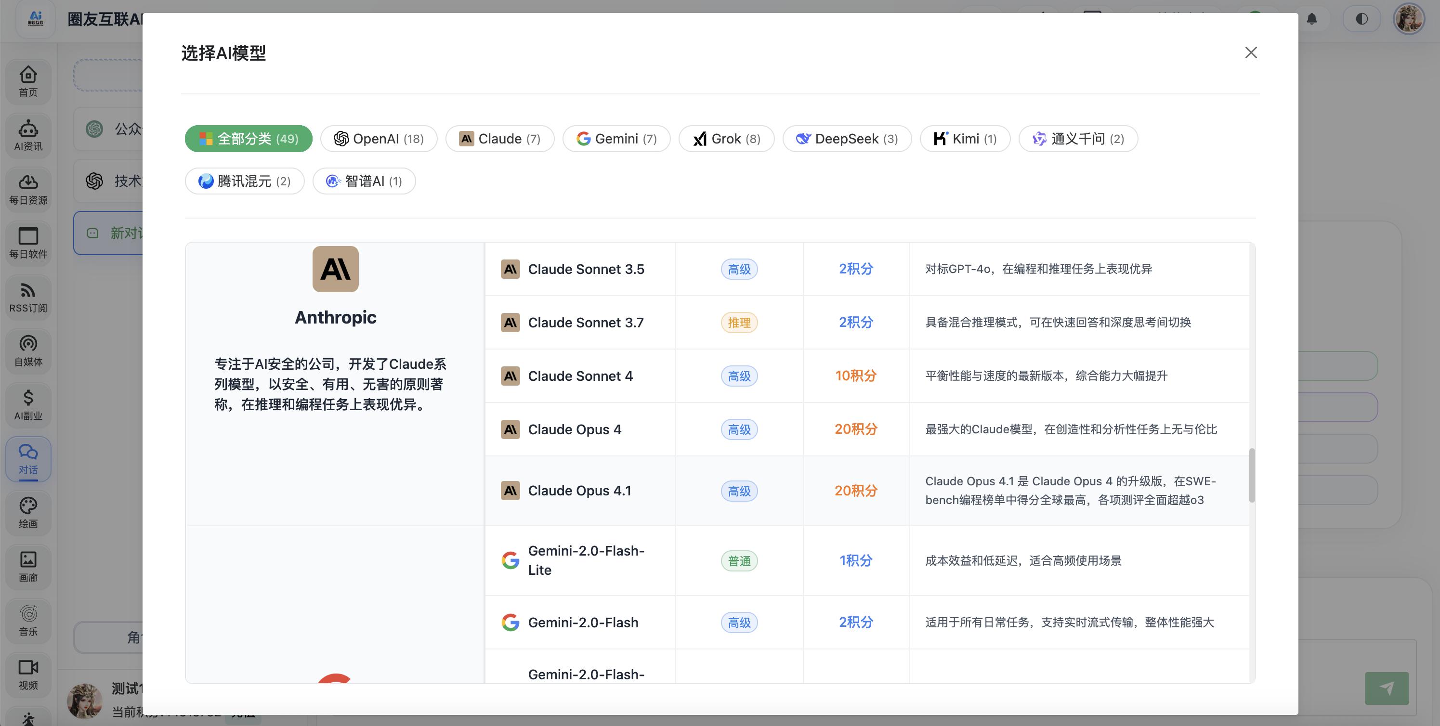This screenshot has width=1440, height=726.
Task: Filter models by Grok (8)
Action: pos(727,139)
